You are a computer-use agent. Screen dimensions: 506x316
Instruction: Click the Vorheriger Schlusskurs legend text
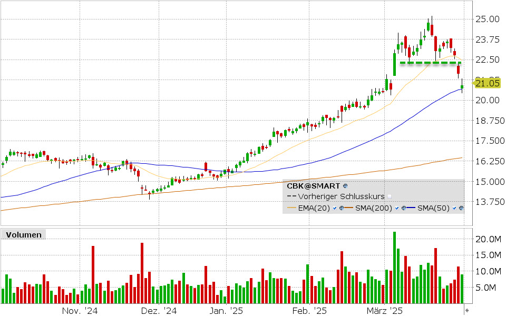click(341, 196)
